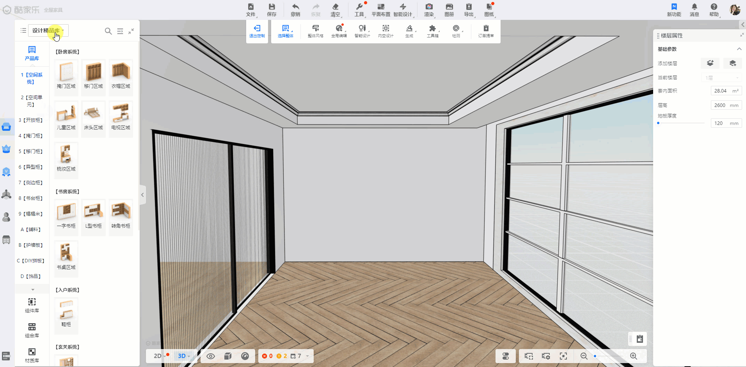Click the 退出定制 exit icon
The height and width of the screenshot is (367, 746).
[x=257, y=29]
